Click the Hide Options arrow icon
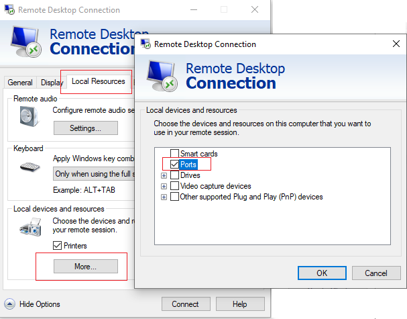This screenshot has height=319, width=407. point(10,304)
